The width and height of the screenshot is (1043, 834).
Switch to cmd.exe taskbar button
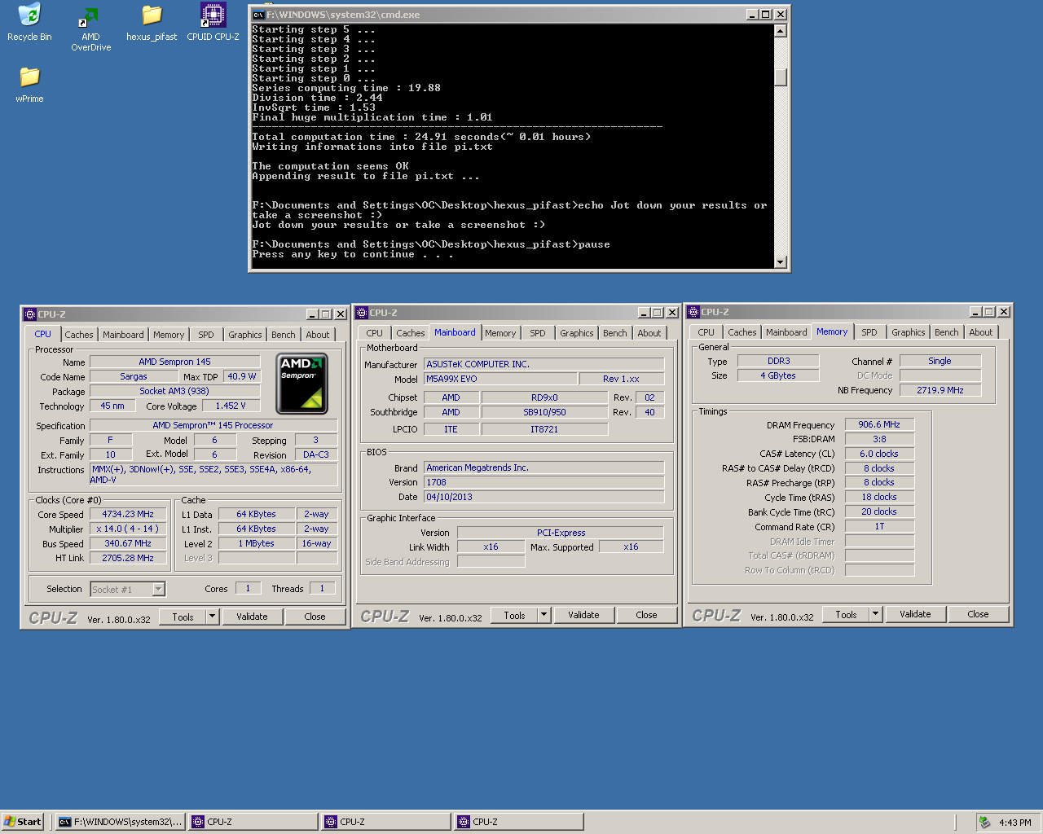[120, 822]
